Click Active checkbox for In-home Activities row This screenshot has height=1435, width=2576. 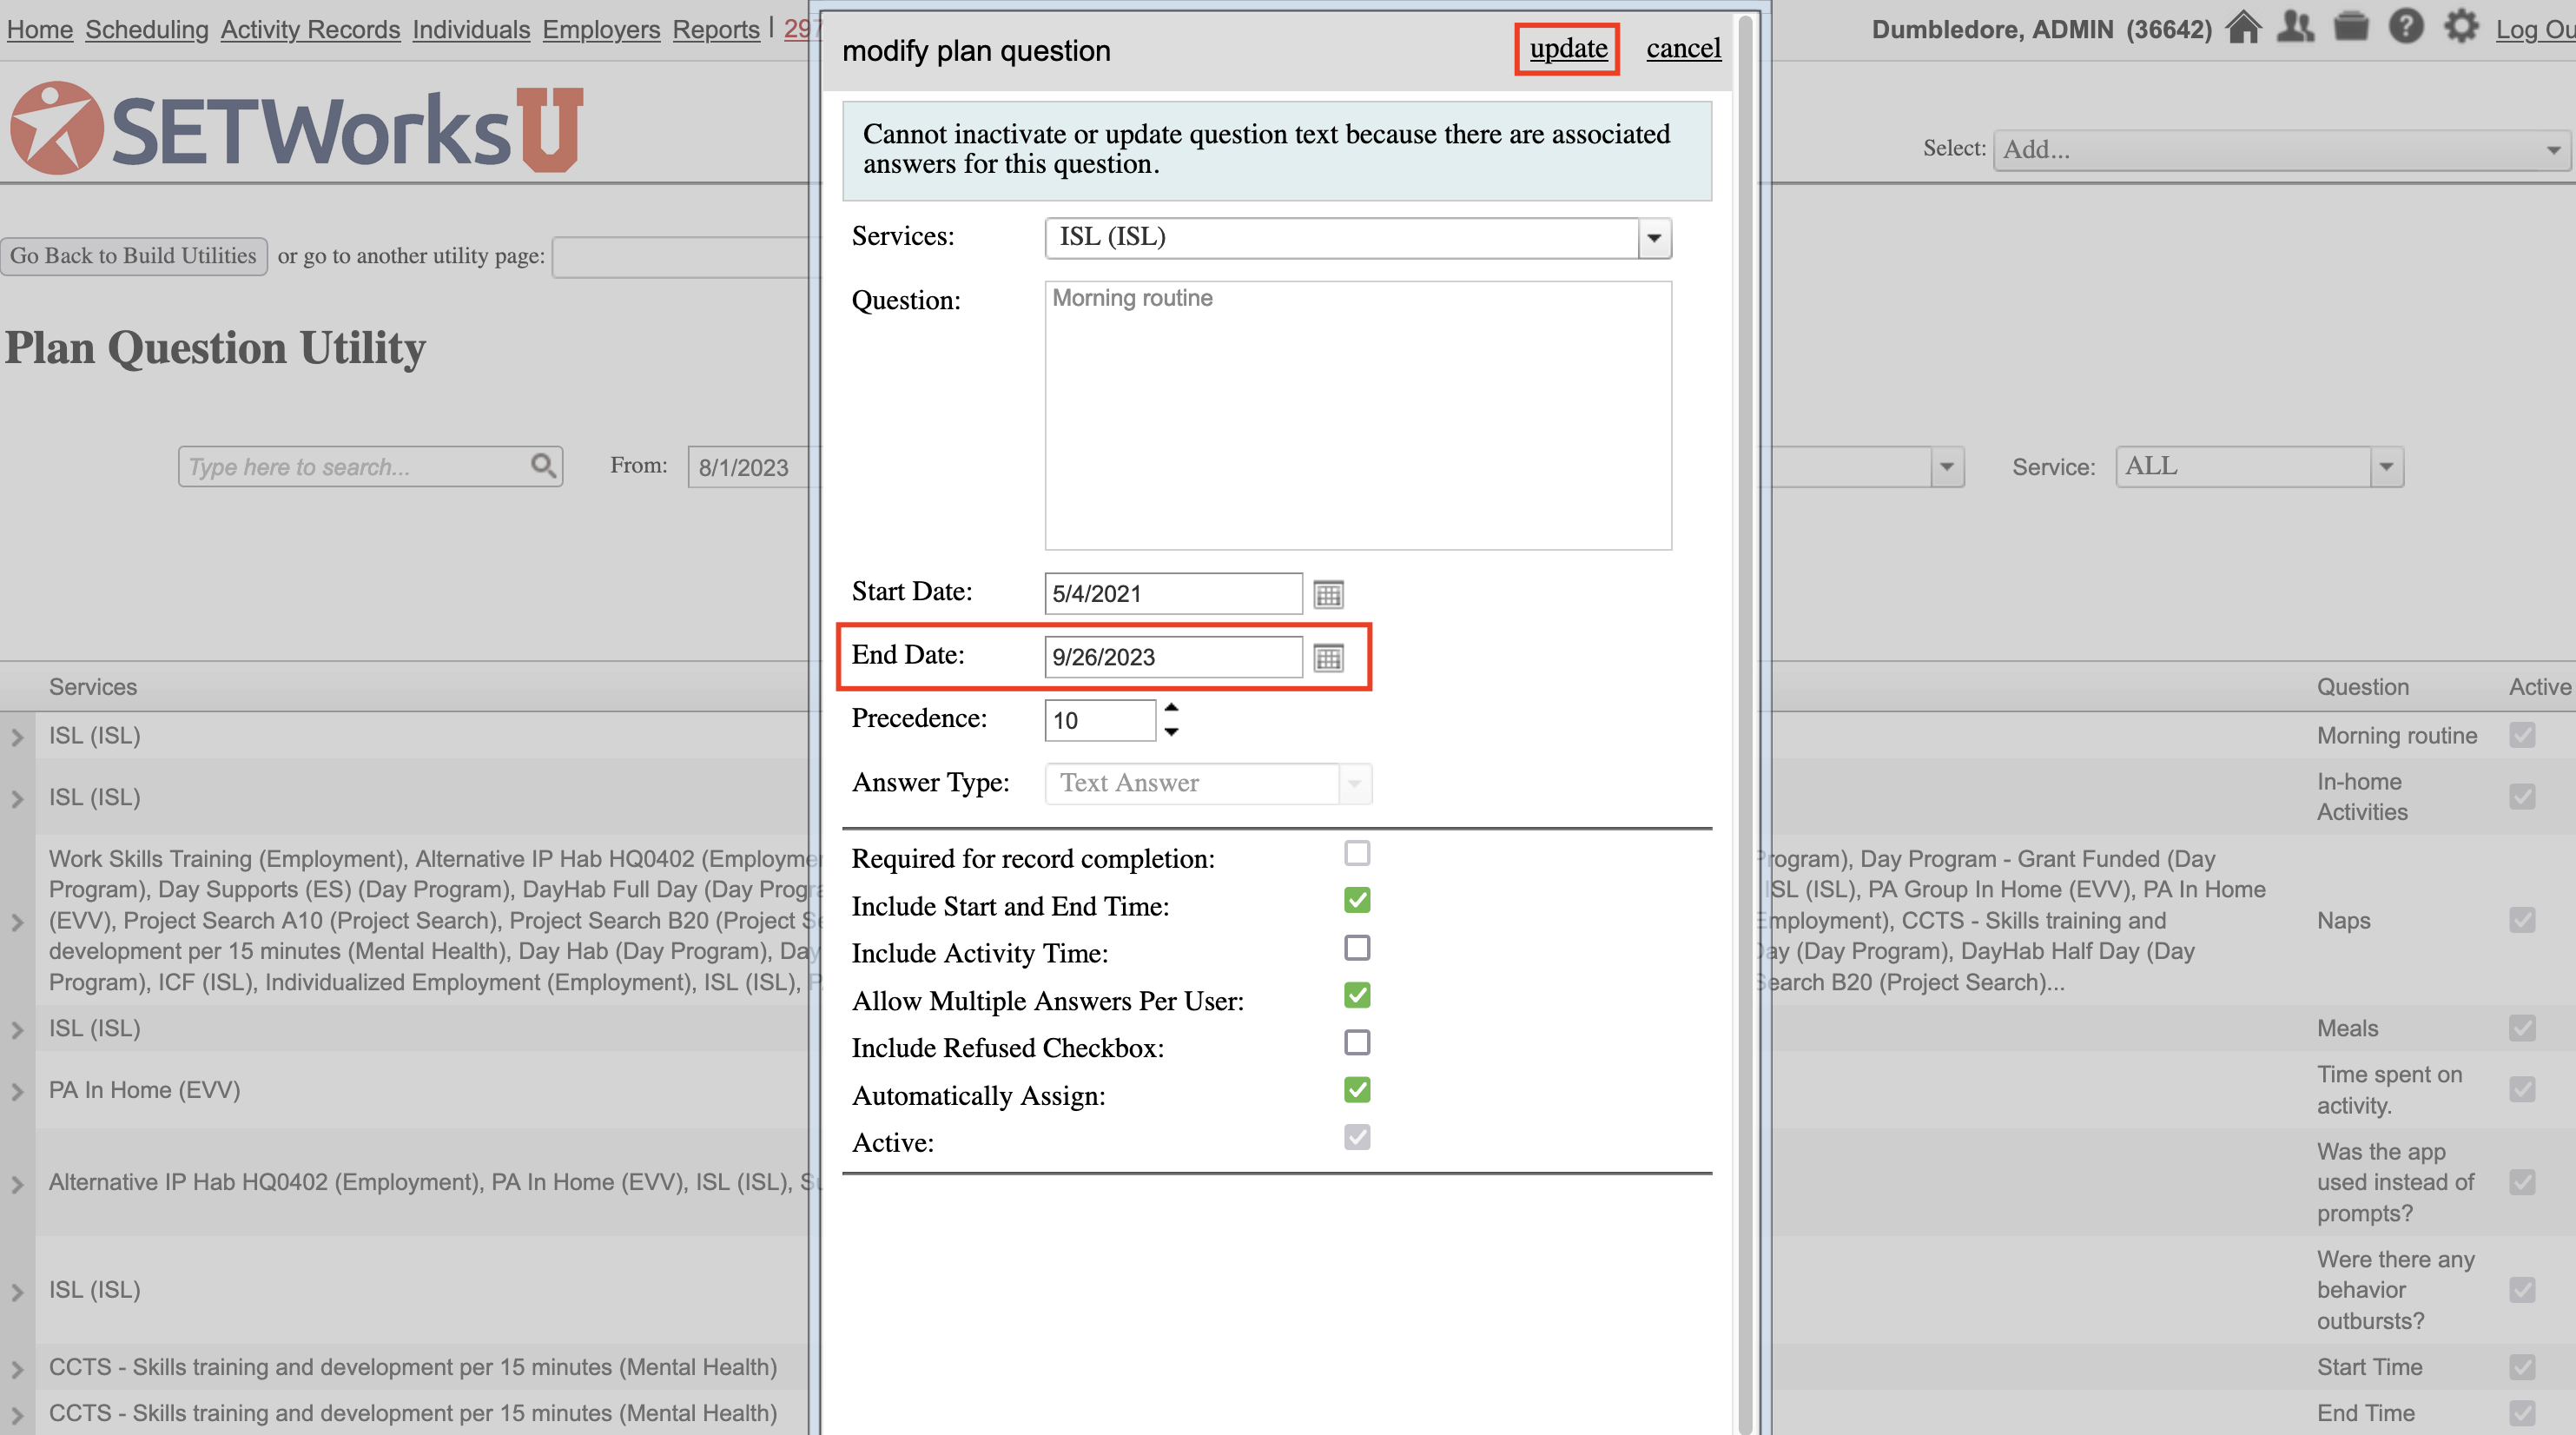pyautogui.click(x=2522, y=797)
